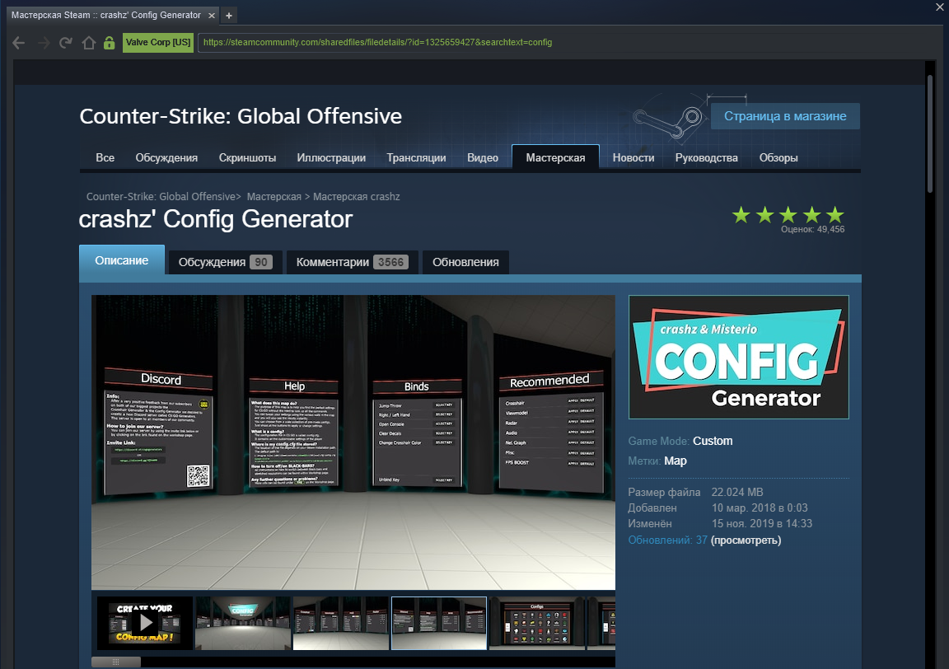The width and height of the screenshot is (949, 669).
Task: Open the Все hub tab
Action: point(105,157)
